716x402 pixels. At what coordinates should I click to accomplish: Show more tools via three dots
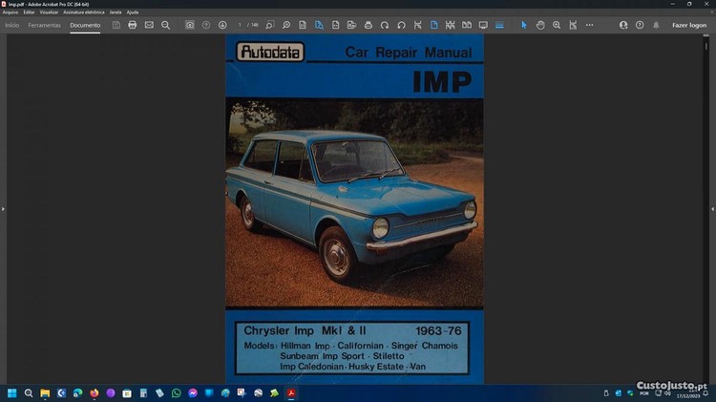point(589,25)
